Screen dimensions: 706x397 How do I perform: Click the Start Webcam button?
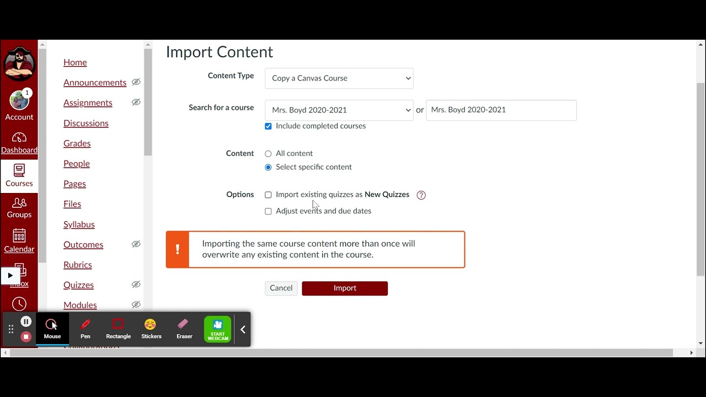(x=218, y=329)
